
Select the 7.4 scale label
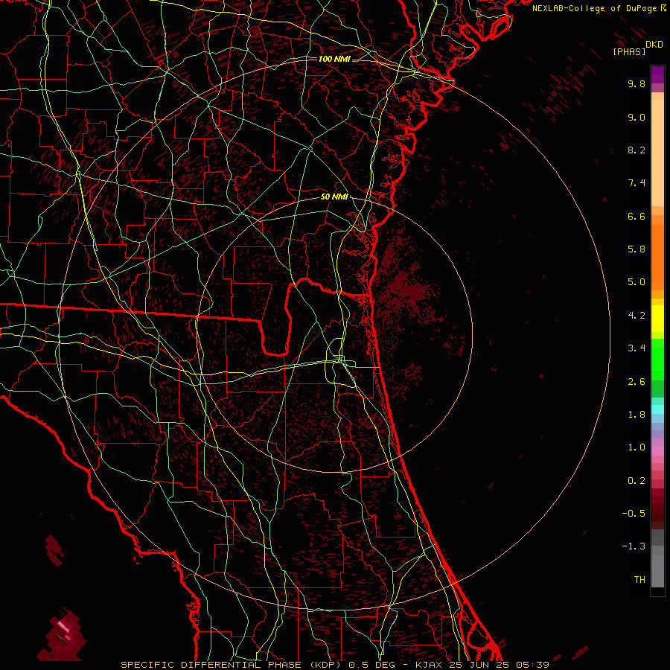point(636,183)
